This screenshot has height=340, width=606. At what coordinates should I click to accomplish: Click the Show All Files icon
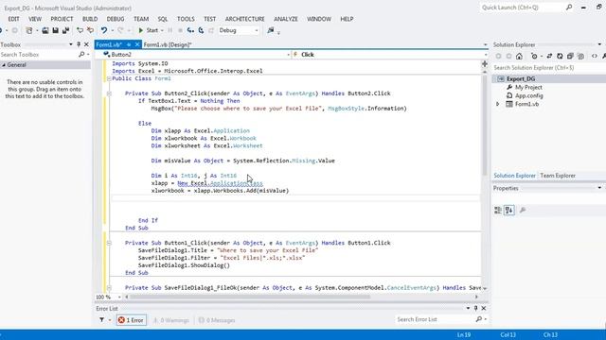tap(580, 57)
